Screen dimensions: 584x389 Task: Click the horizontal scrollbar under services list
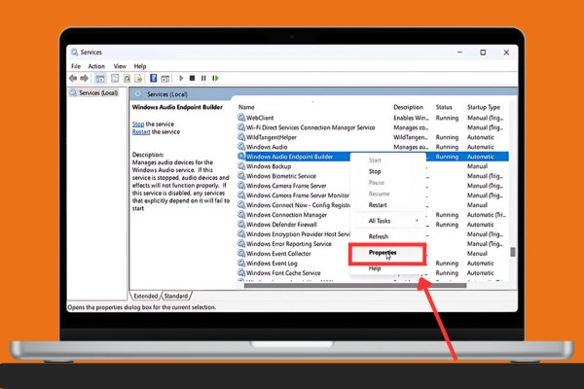(x=355, y=286)
